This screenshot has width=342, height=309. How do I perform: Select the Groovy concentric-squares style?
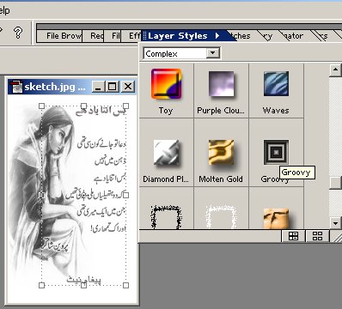click(x=276, y=152)
